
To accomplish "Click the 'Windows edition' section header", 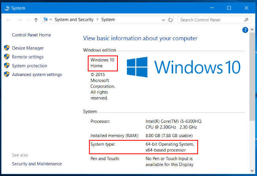I will [100, 50].
